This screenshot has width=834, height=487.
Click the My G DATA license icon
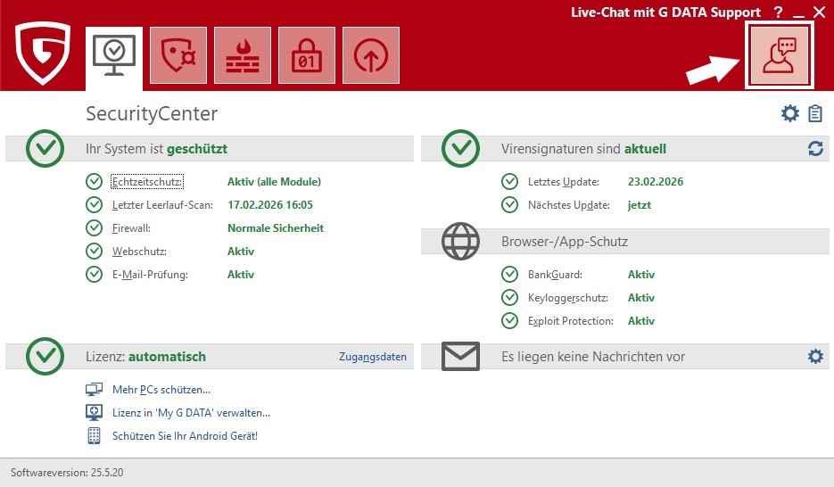point(95,413)
